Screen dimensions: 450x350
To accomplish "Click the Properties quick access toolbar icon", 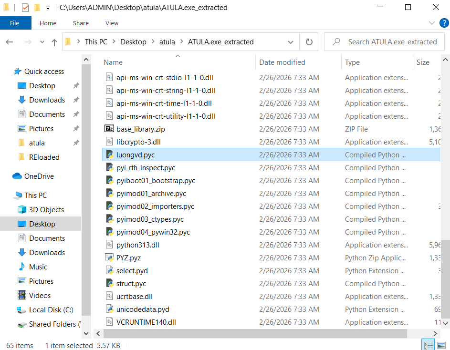I will coord(25,8).
